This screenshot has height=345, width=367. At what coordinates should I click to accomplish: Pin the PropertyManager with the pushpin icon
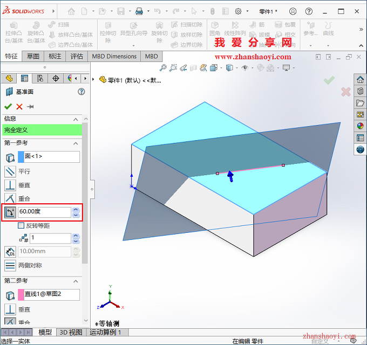click(x=30, y=107)
